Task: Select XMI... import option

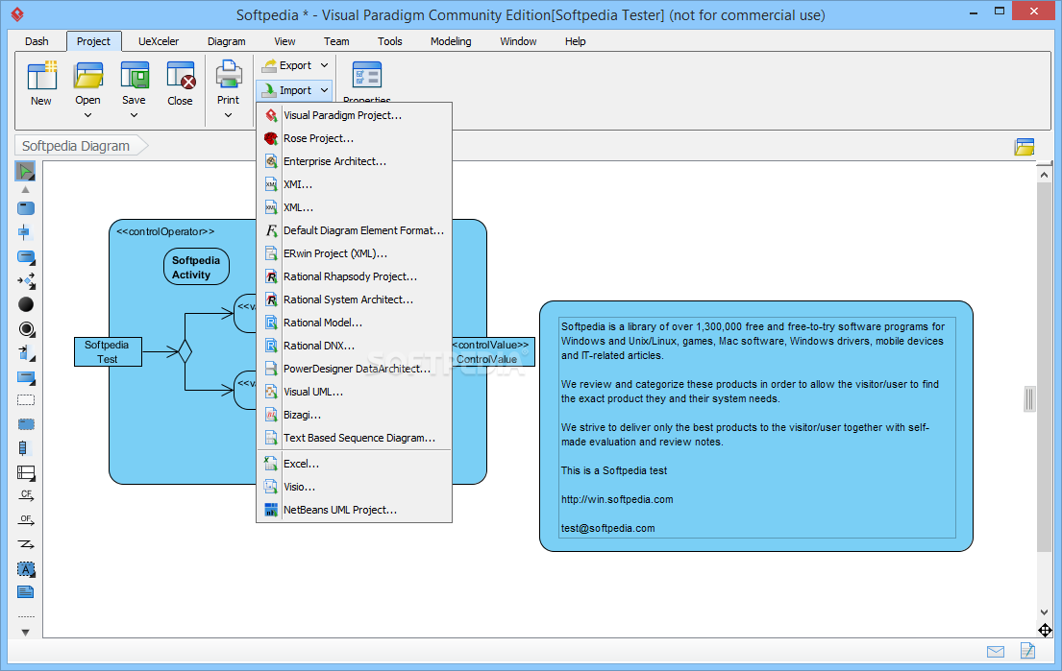Action: [355, 184]
